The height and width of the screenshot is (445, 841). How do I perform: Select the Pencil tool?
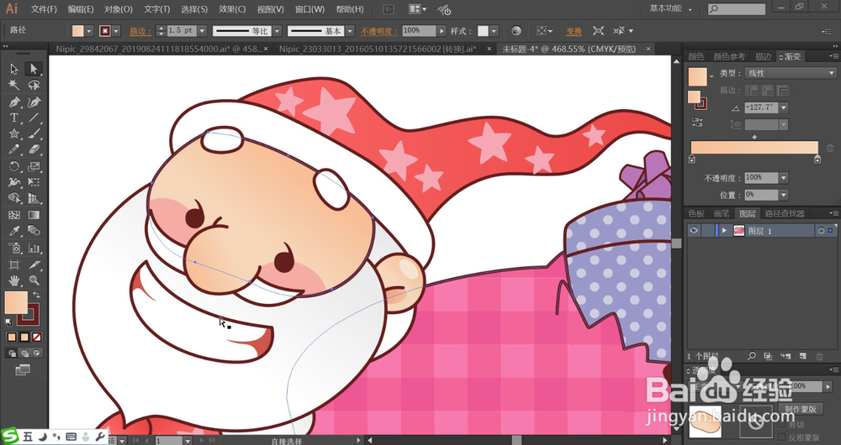pyautogui.click(x=14, y=150)
